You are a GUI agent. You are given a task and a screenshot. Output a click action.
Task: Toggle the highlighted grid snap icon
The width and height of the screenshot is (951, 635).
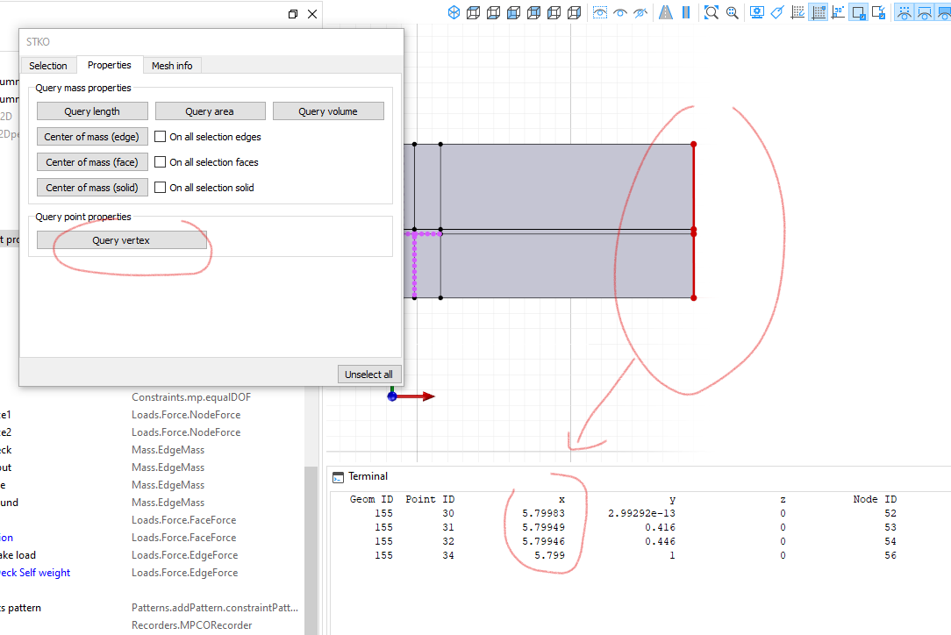pyautogui.click(x=819, y=12)
